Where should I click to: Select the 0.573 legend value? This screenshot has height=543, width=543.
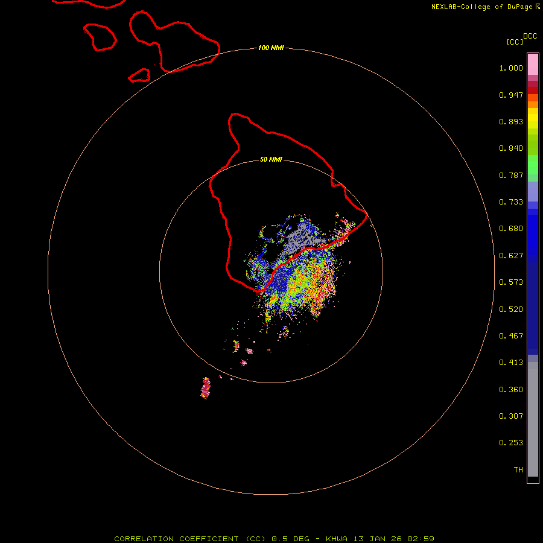pyautogui.click(x=511, y=282)
